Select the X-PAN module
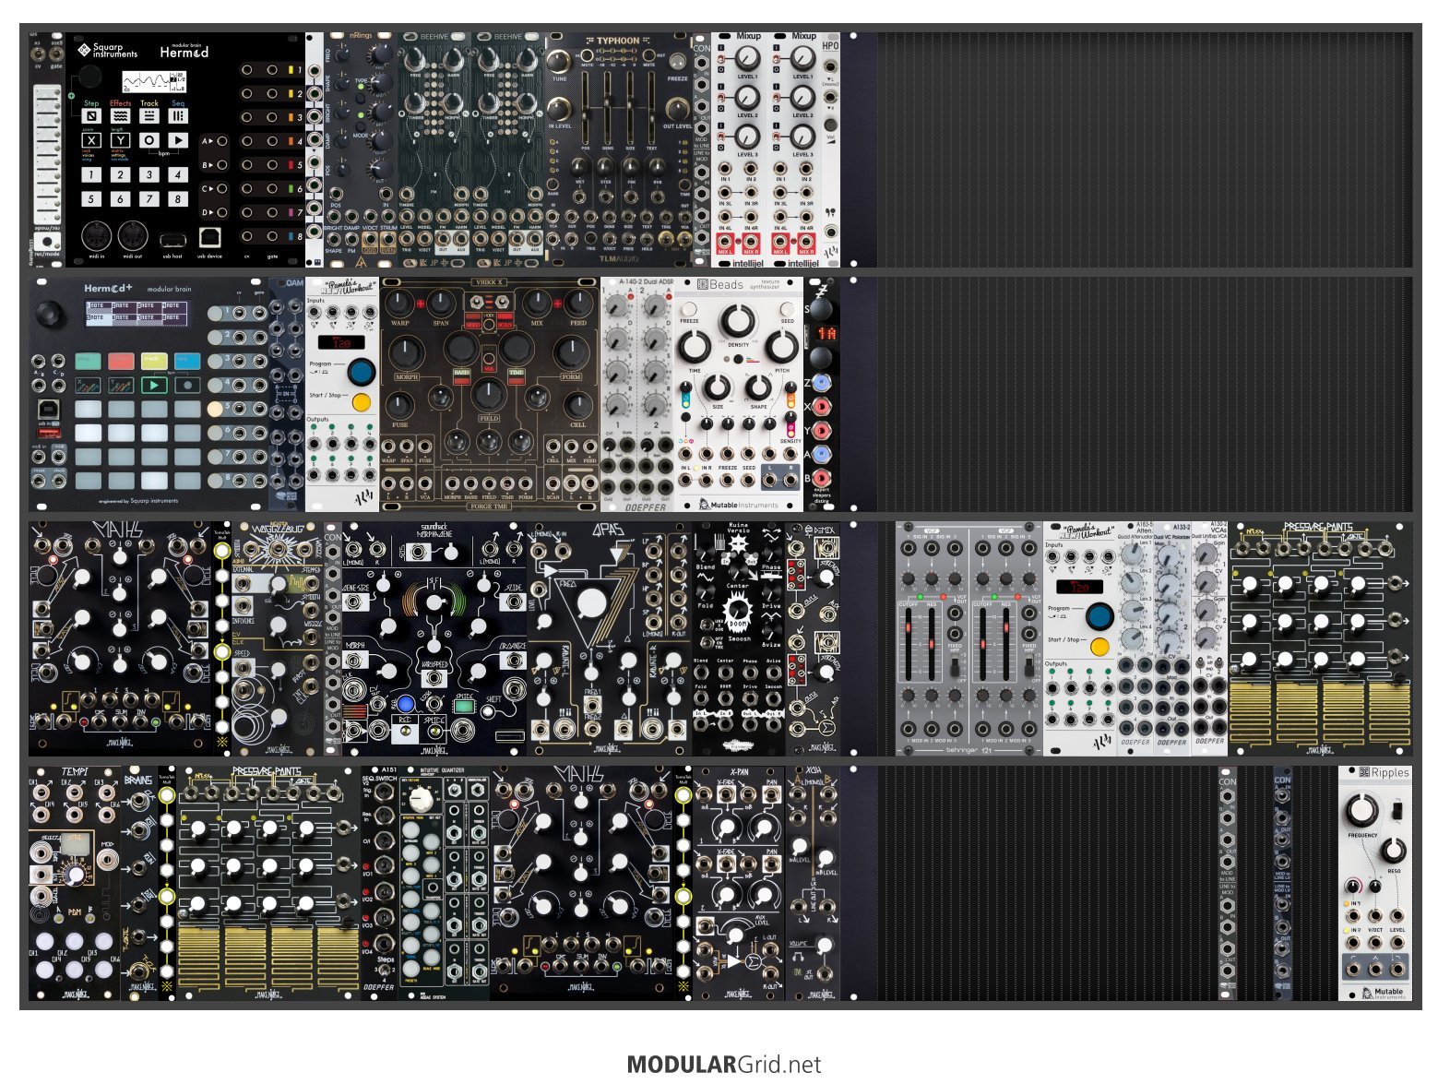 point(738,884)
